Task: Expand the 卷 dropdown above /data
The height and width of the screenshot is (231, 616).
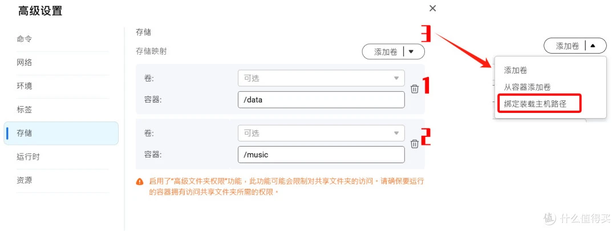Action: pos(321,78)
